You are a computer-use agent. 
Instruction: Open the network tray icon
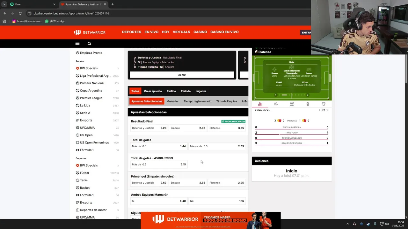(382, 224)
